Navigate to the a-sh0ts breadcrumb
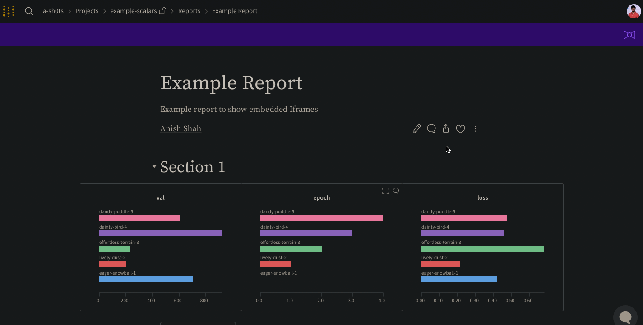 (53, 11)
